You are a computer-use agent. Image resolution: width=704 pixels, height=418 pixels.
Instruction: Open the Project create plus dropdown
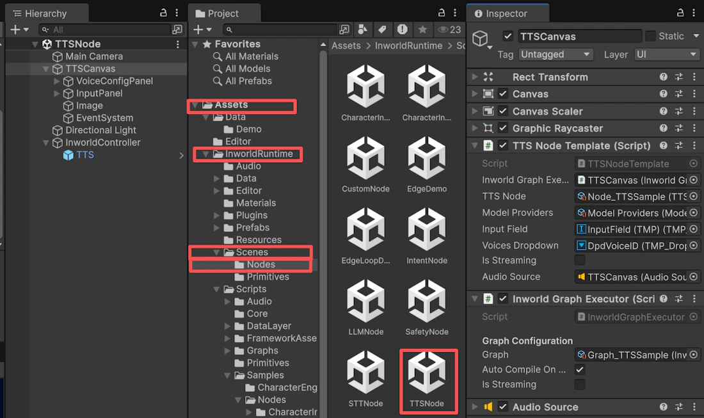(202, 29)
